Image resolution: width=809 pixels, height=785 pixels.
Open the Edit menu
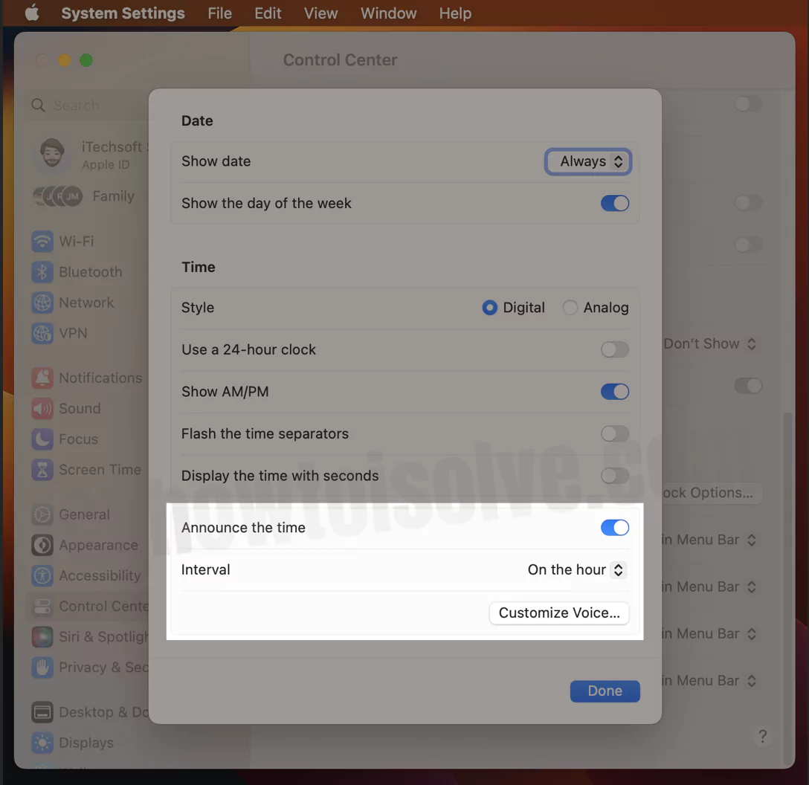[268, 13]
